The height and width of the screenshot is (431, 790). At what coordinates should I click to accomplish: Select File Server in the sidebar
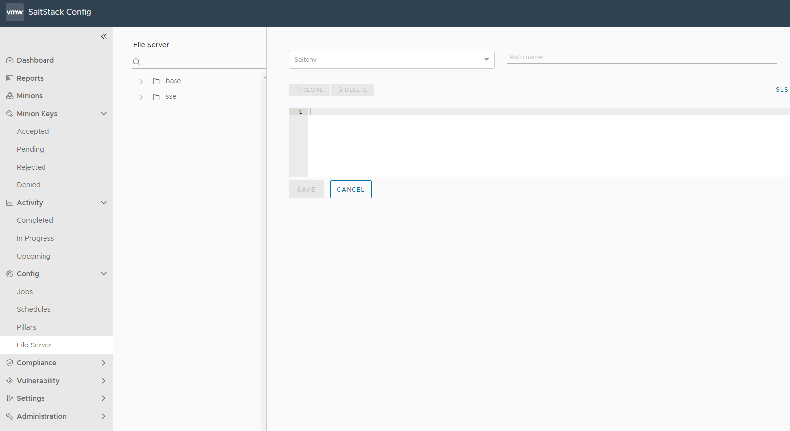click(56, 345)
